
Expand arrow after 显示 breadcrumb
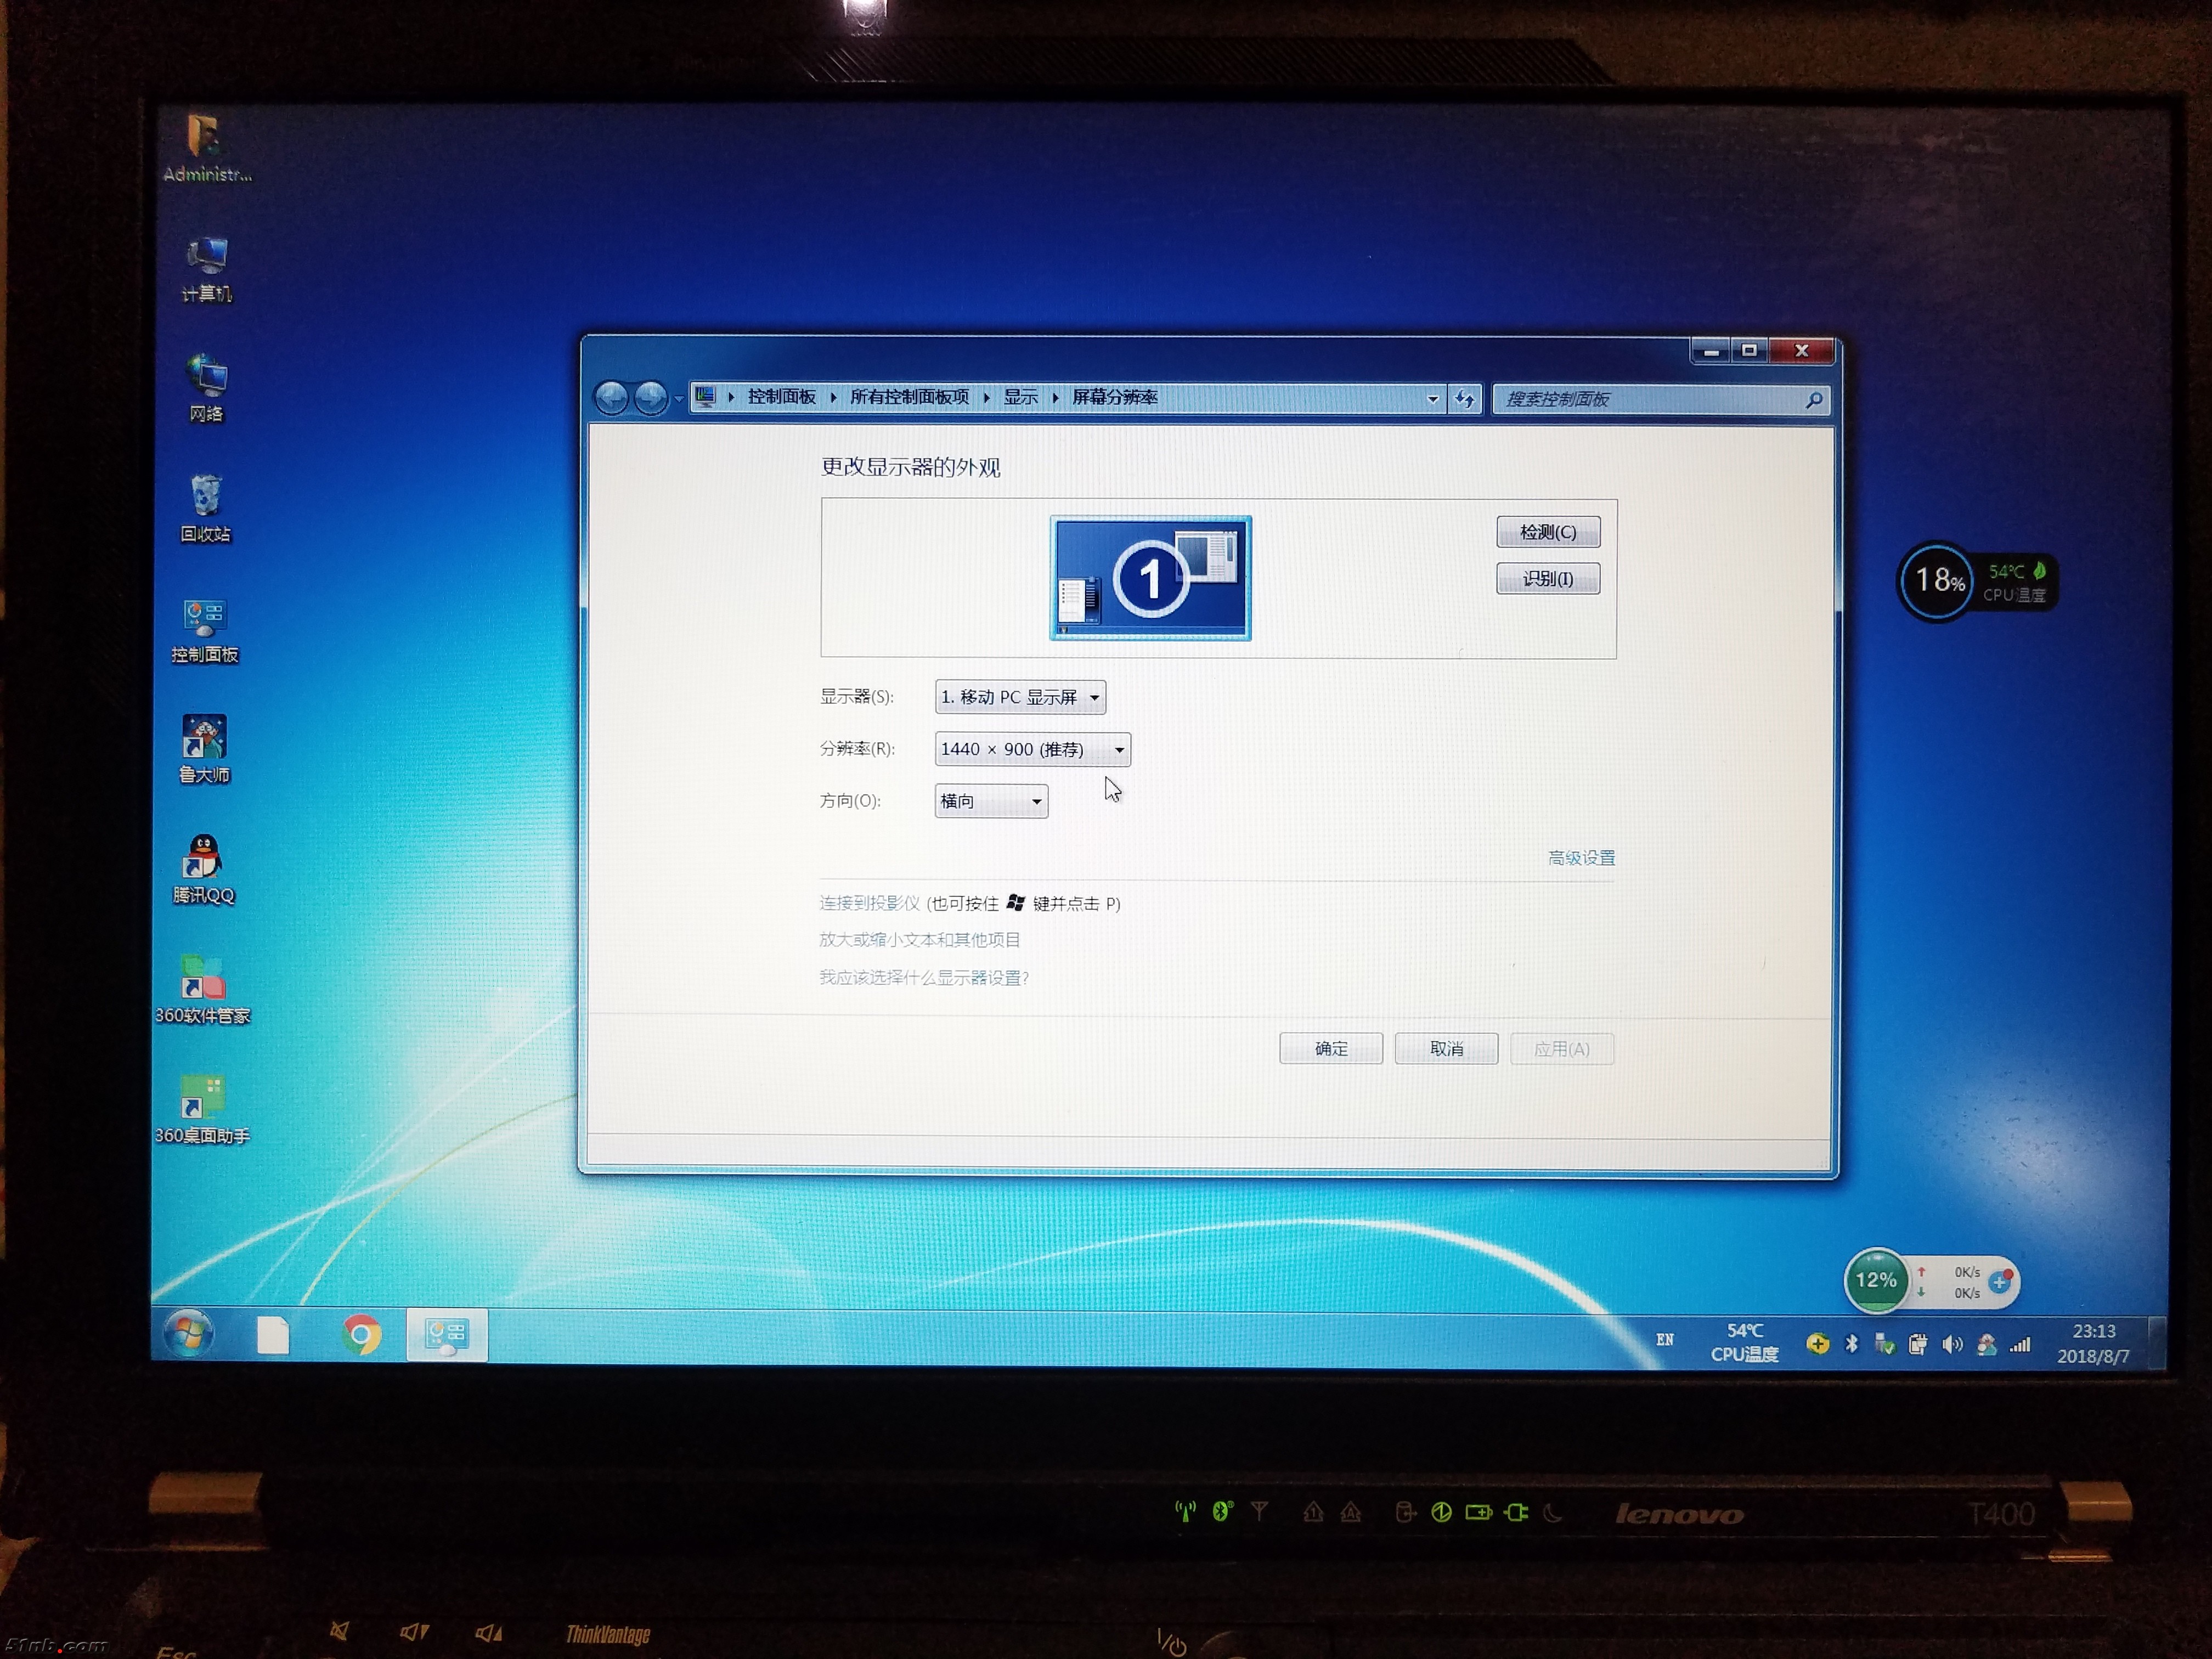tap(1055, 398)
